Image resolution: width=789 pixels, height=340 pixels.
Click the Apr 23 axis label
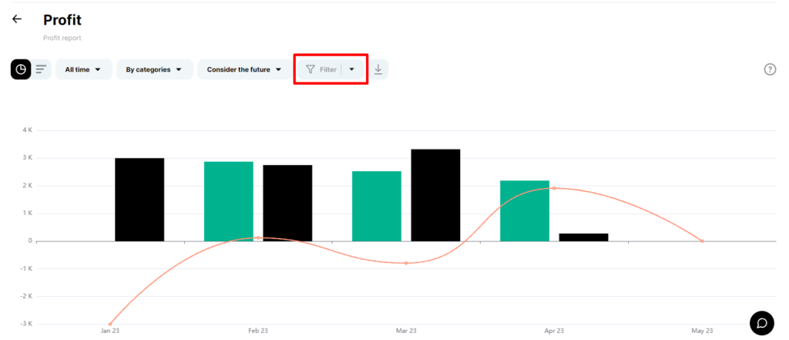click(554, 331)
